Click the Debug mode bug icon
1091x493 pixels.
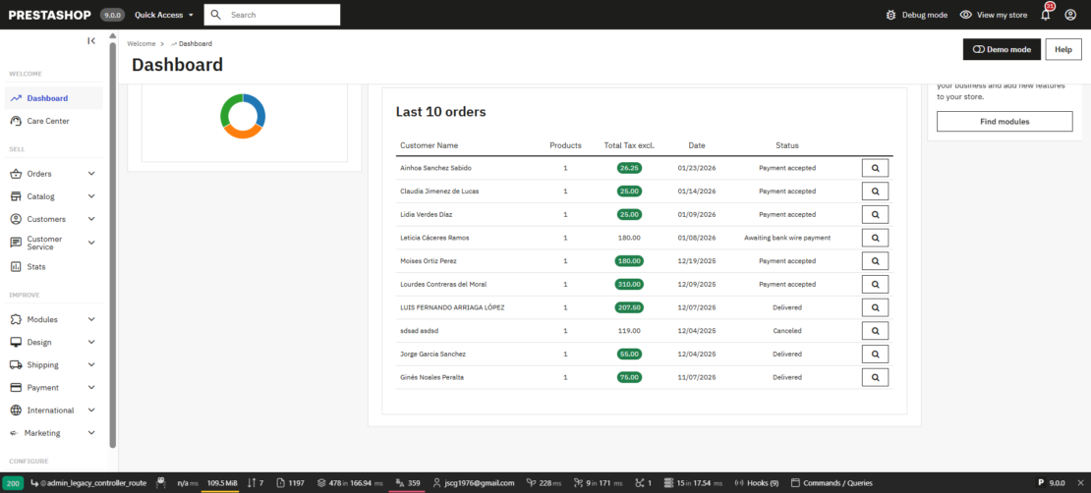[890, 15]
